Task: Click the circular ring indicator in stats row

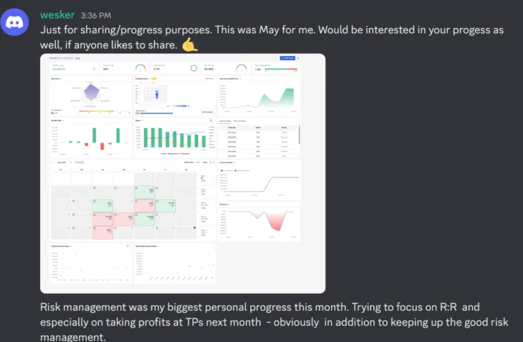Action: click(x=193, y=69)
